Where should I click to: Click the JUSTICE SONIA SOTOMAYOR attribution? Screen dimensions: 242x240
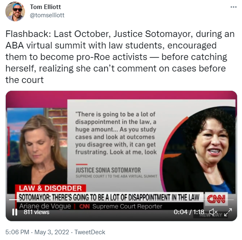pos(108,170)
